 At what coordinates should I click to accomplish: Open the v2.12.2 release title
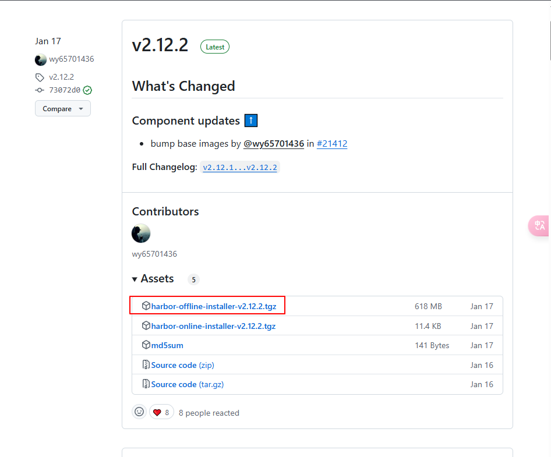pyautogui.click(x=160, y=45)
